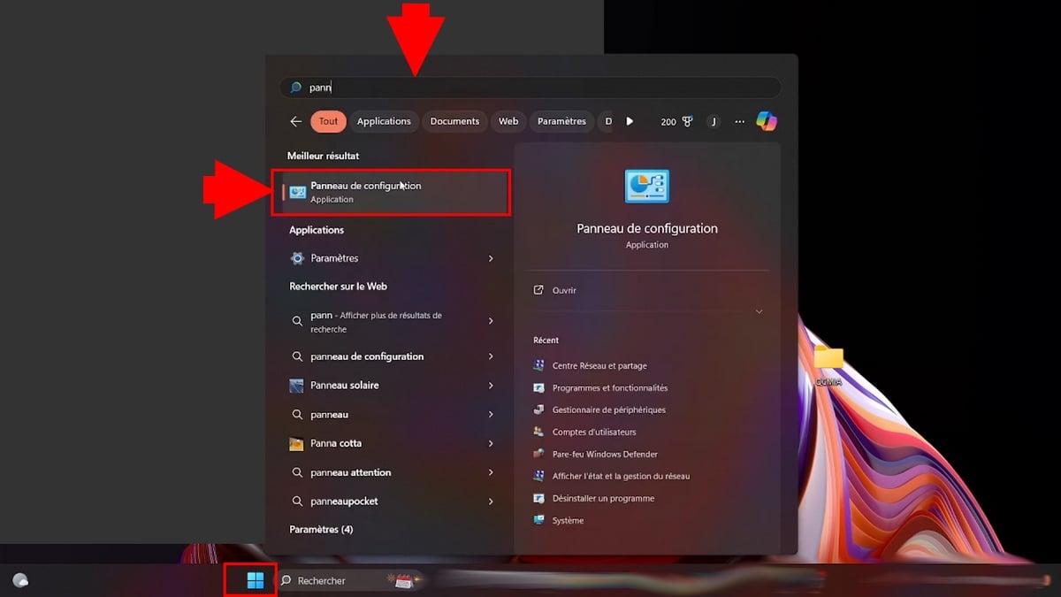Click the weather widget icon on taskbar
Screen dimensions: 1061x597
pyautogui.click(x=20, y=580)
